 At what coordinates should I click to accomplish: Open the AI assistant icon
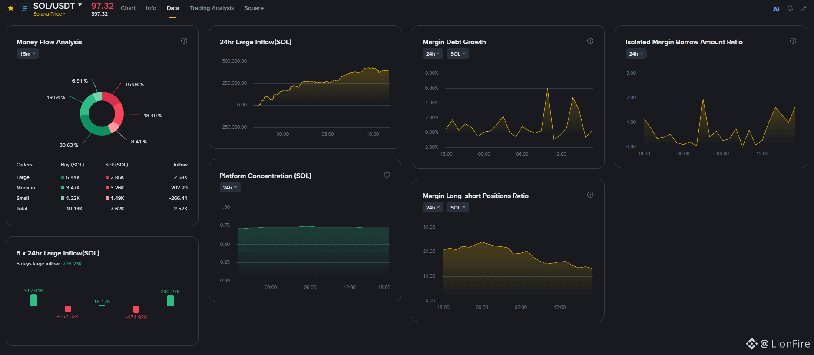coord(776,9)
